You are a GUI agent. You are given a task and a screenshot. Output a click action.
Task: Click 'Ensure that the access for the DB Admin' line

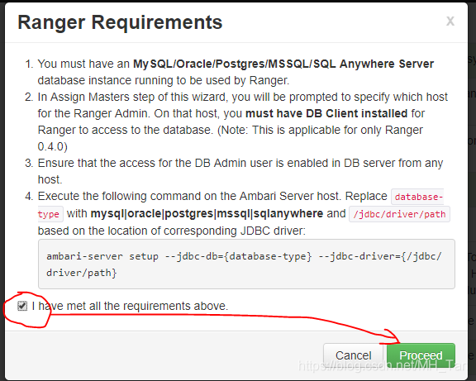coord(240,163)
